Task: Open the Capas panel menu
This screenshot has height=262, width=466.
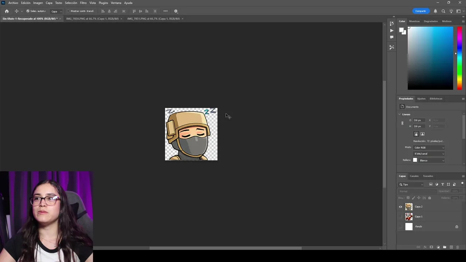Action: (x=463, y=176)
